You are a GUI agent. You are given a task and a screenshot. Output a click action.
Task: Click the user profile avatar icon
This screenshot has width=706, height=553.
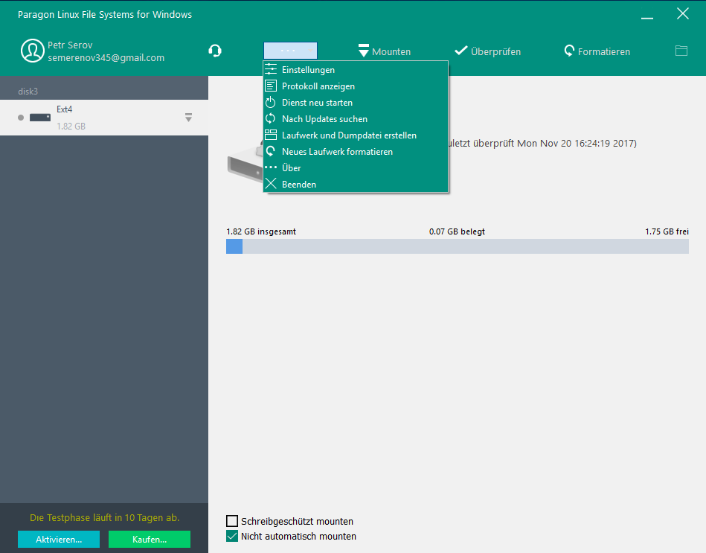[32, 51]
